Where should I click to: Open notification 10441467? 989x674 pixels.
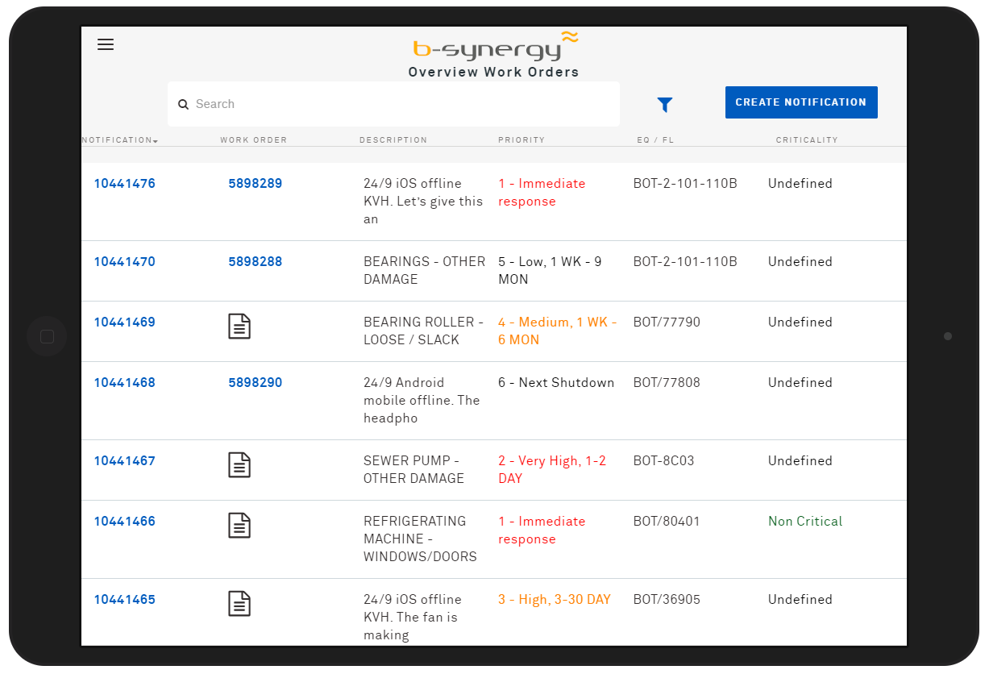(x=125, y=461)
